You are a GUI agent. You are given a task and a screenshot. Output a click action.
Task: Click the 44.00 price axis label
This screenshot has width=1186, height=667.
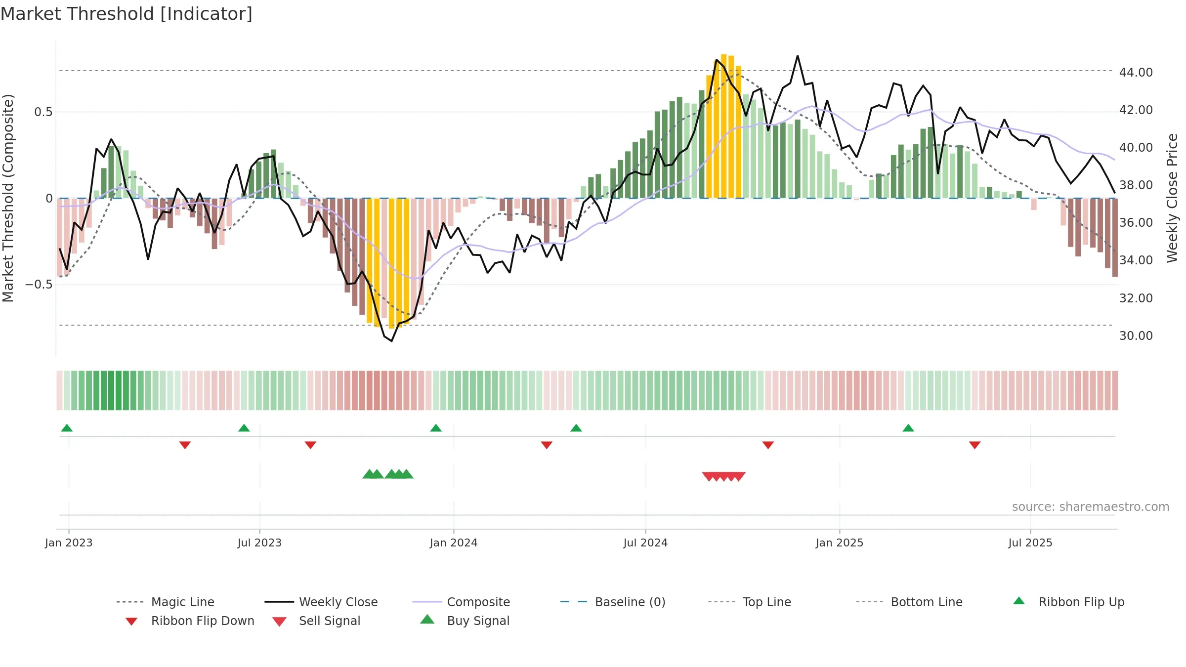coord(1136,72)
